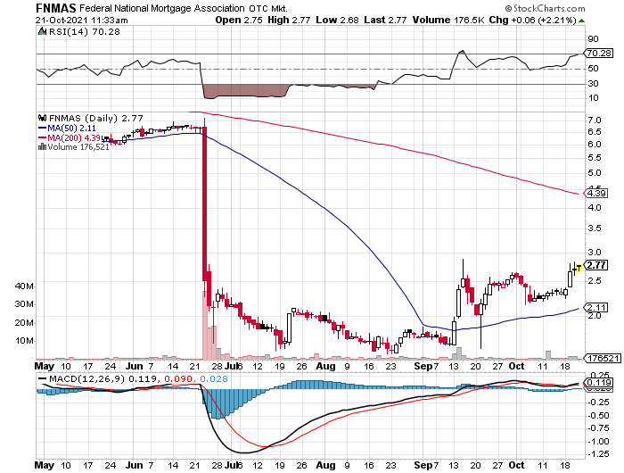Click the Oct label on bottom date axis
The height and width of the screenshot is (473, 624).
516,465
